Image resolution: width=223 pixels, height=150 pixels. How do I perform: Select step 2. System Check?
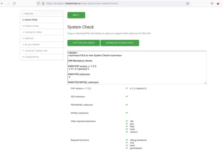coord(42,20)
